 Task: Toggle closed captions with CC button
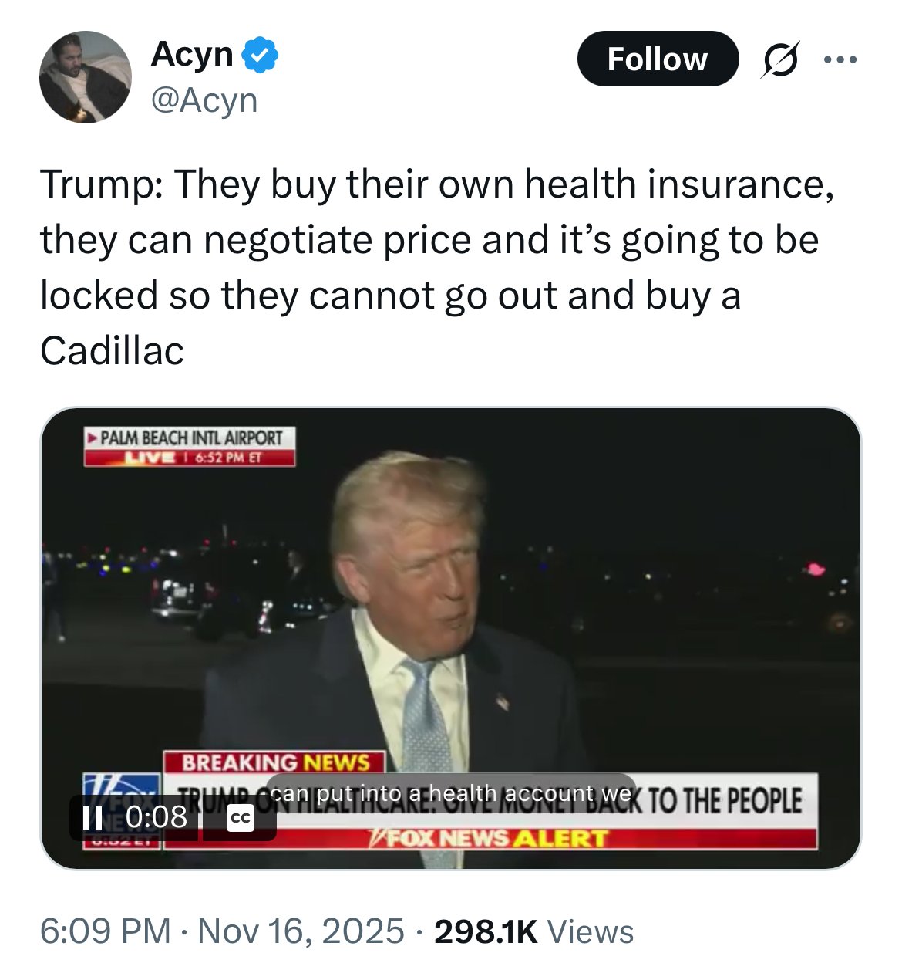[x=240, y=817]
